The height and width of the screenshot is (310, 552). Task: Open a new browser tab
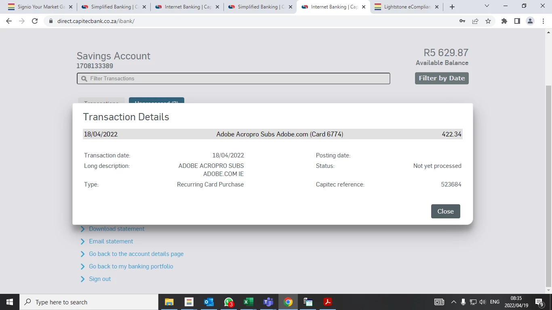click(452, 7)
